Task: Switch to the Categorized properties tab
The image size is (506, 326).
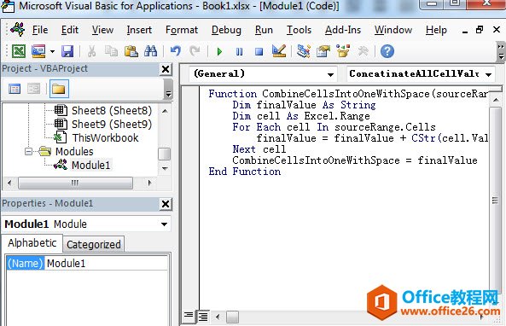Action: click(x=94, y=244)
